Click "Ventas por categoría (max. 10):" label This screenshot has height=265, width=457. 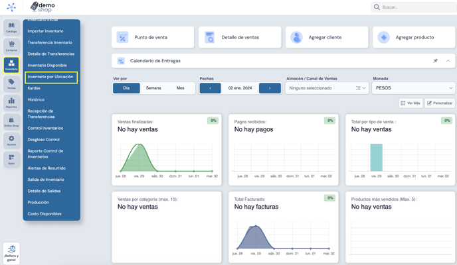[147, 199]
